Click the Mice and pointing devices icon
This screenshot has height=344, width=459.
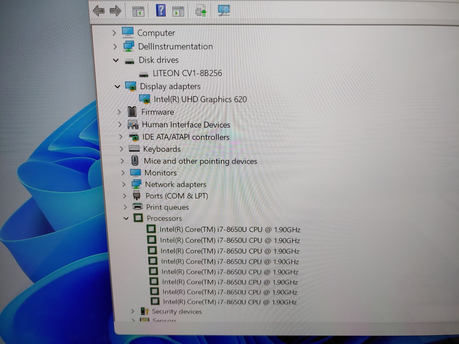tap(135, 160)
